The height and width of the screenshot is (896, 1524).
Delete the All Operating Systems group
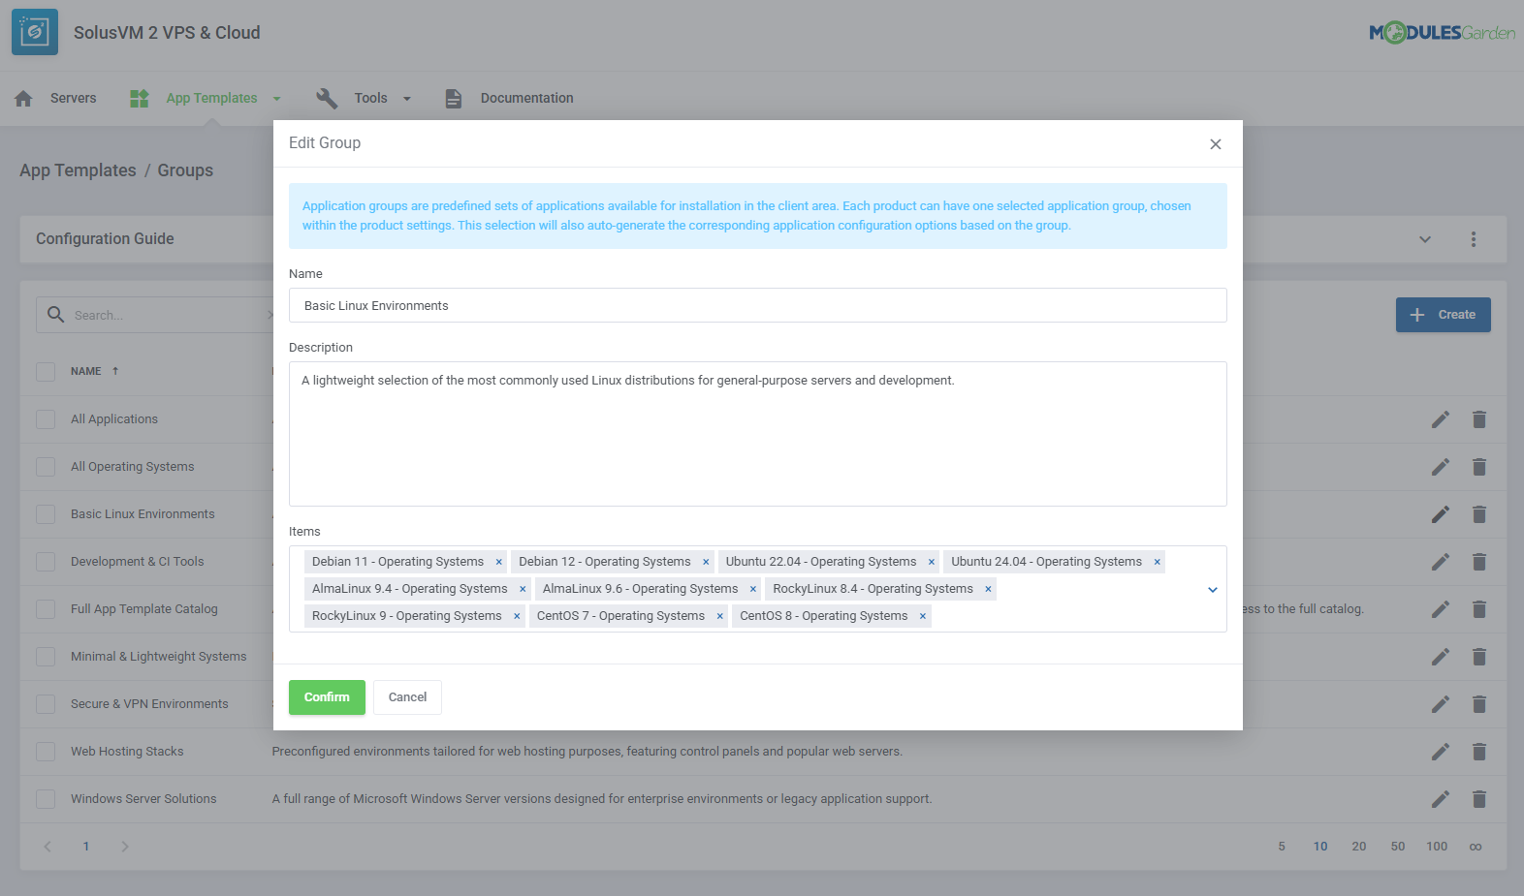point(1479,467)
